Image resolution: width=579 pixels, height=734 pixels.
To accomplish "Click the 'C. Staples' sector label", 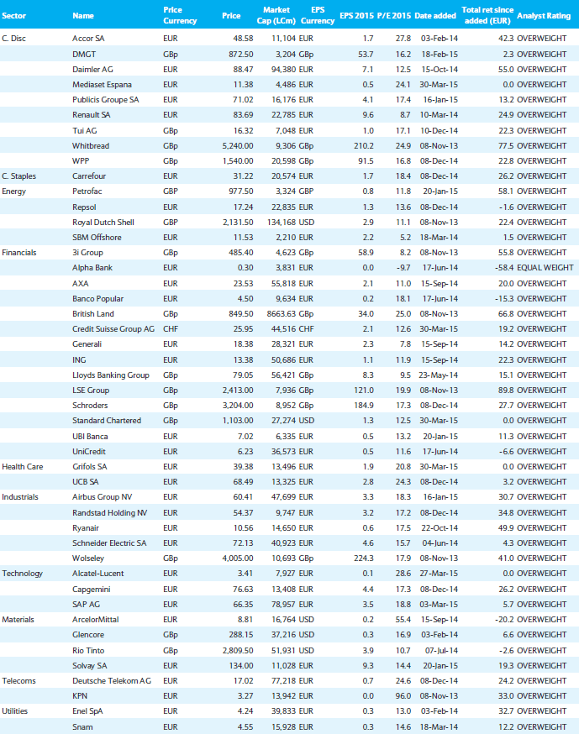I will (18, 176).
